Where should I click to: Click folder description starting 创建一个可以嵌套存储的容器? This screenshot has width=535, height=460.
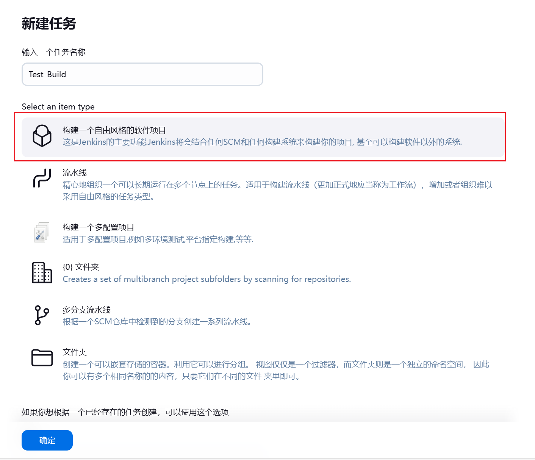[276, 370]
